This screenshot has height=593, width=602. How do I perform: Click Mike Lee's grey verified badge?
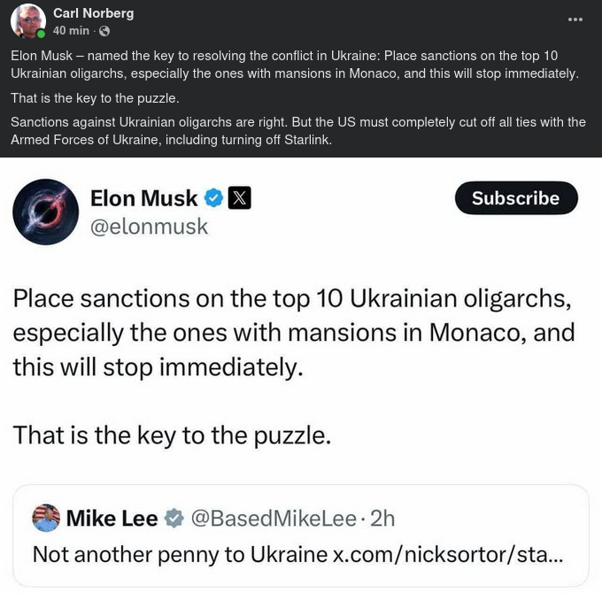coord(174,519)
